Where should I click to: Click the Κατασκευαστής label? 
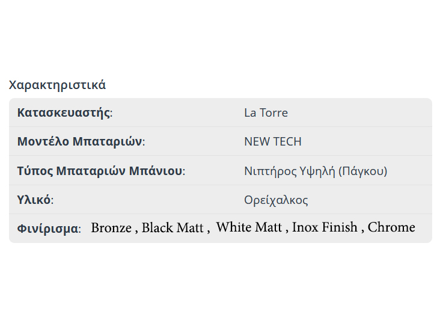64,112
